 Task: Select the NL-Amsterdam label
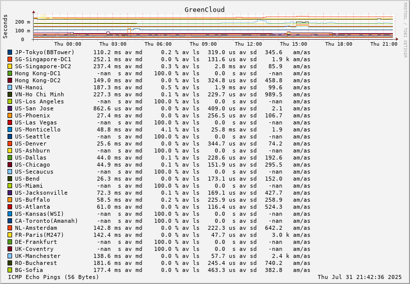pyautogui.click(x=36, y=228)
